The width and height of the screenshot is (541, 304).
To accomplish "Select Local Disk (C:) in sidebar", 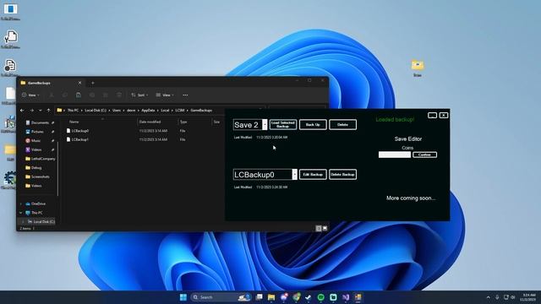I will tap(41, 221).
